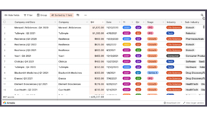
Task: Click the $26,227.69 sum total
Action: click(97, 97)
